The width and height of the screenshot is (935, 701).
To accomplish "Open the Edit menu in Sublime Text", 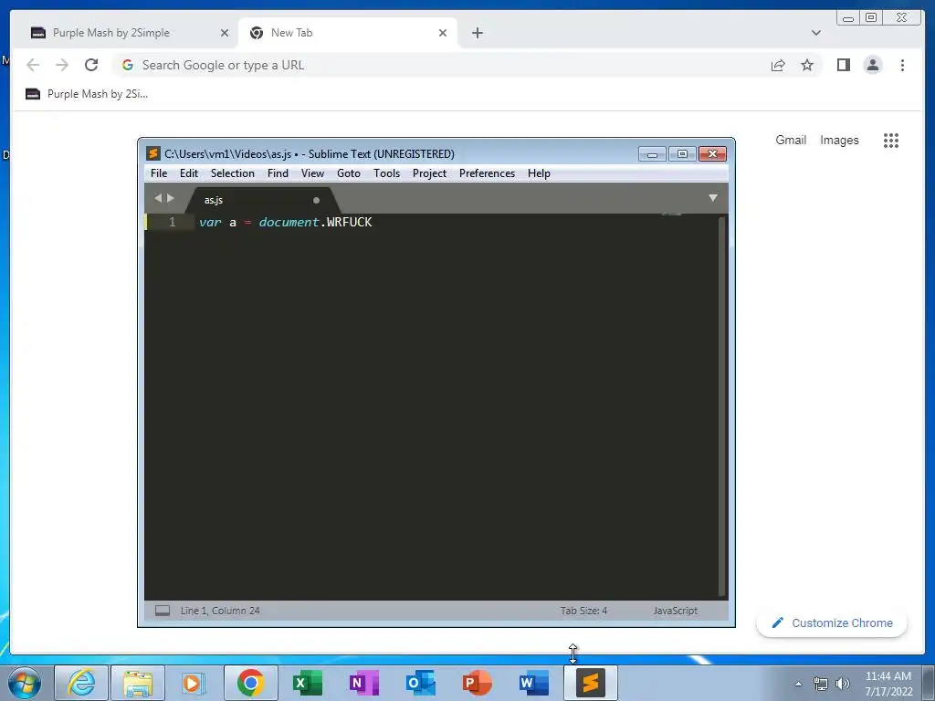I will click(188, 173).
